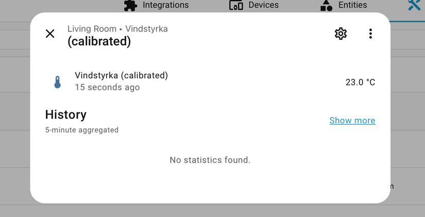This screenshot has width=425, height=217.
Task: Switch to the Integrations tab
Action: [x=165, y=5]
